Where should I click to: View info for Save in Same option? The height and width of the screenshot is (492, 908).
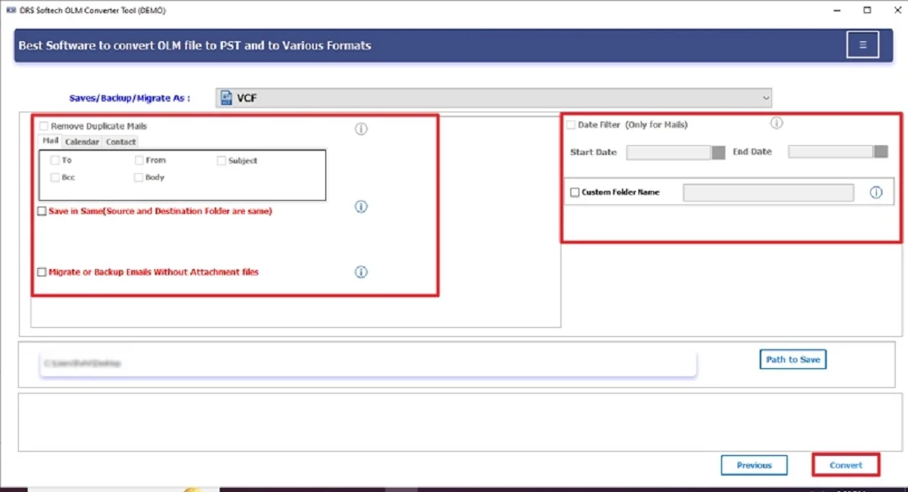pyautogui.click(x=361, y=207)
